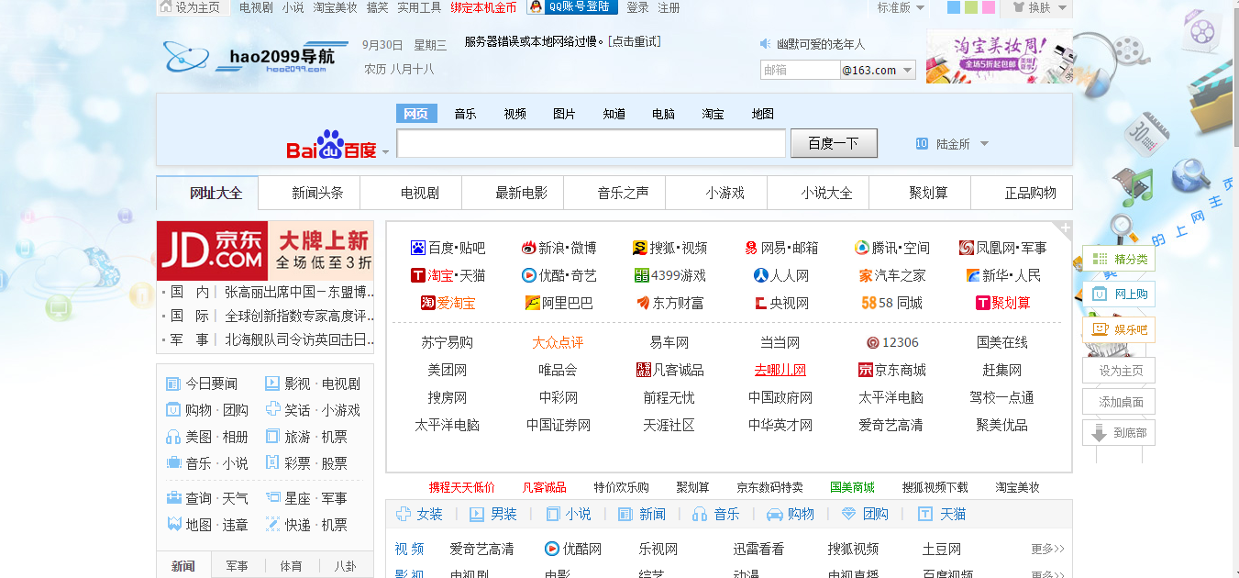Click the NetEase icon beside 网易·邮箱
1239x578 pixels.
tap(751, 248)
